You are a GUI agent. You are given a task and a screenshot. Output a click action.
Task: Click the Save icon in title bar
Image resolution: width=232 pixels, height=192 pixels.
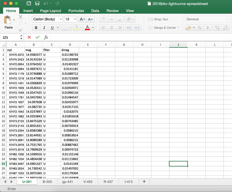37,3
